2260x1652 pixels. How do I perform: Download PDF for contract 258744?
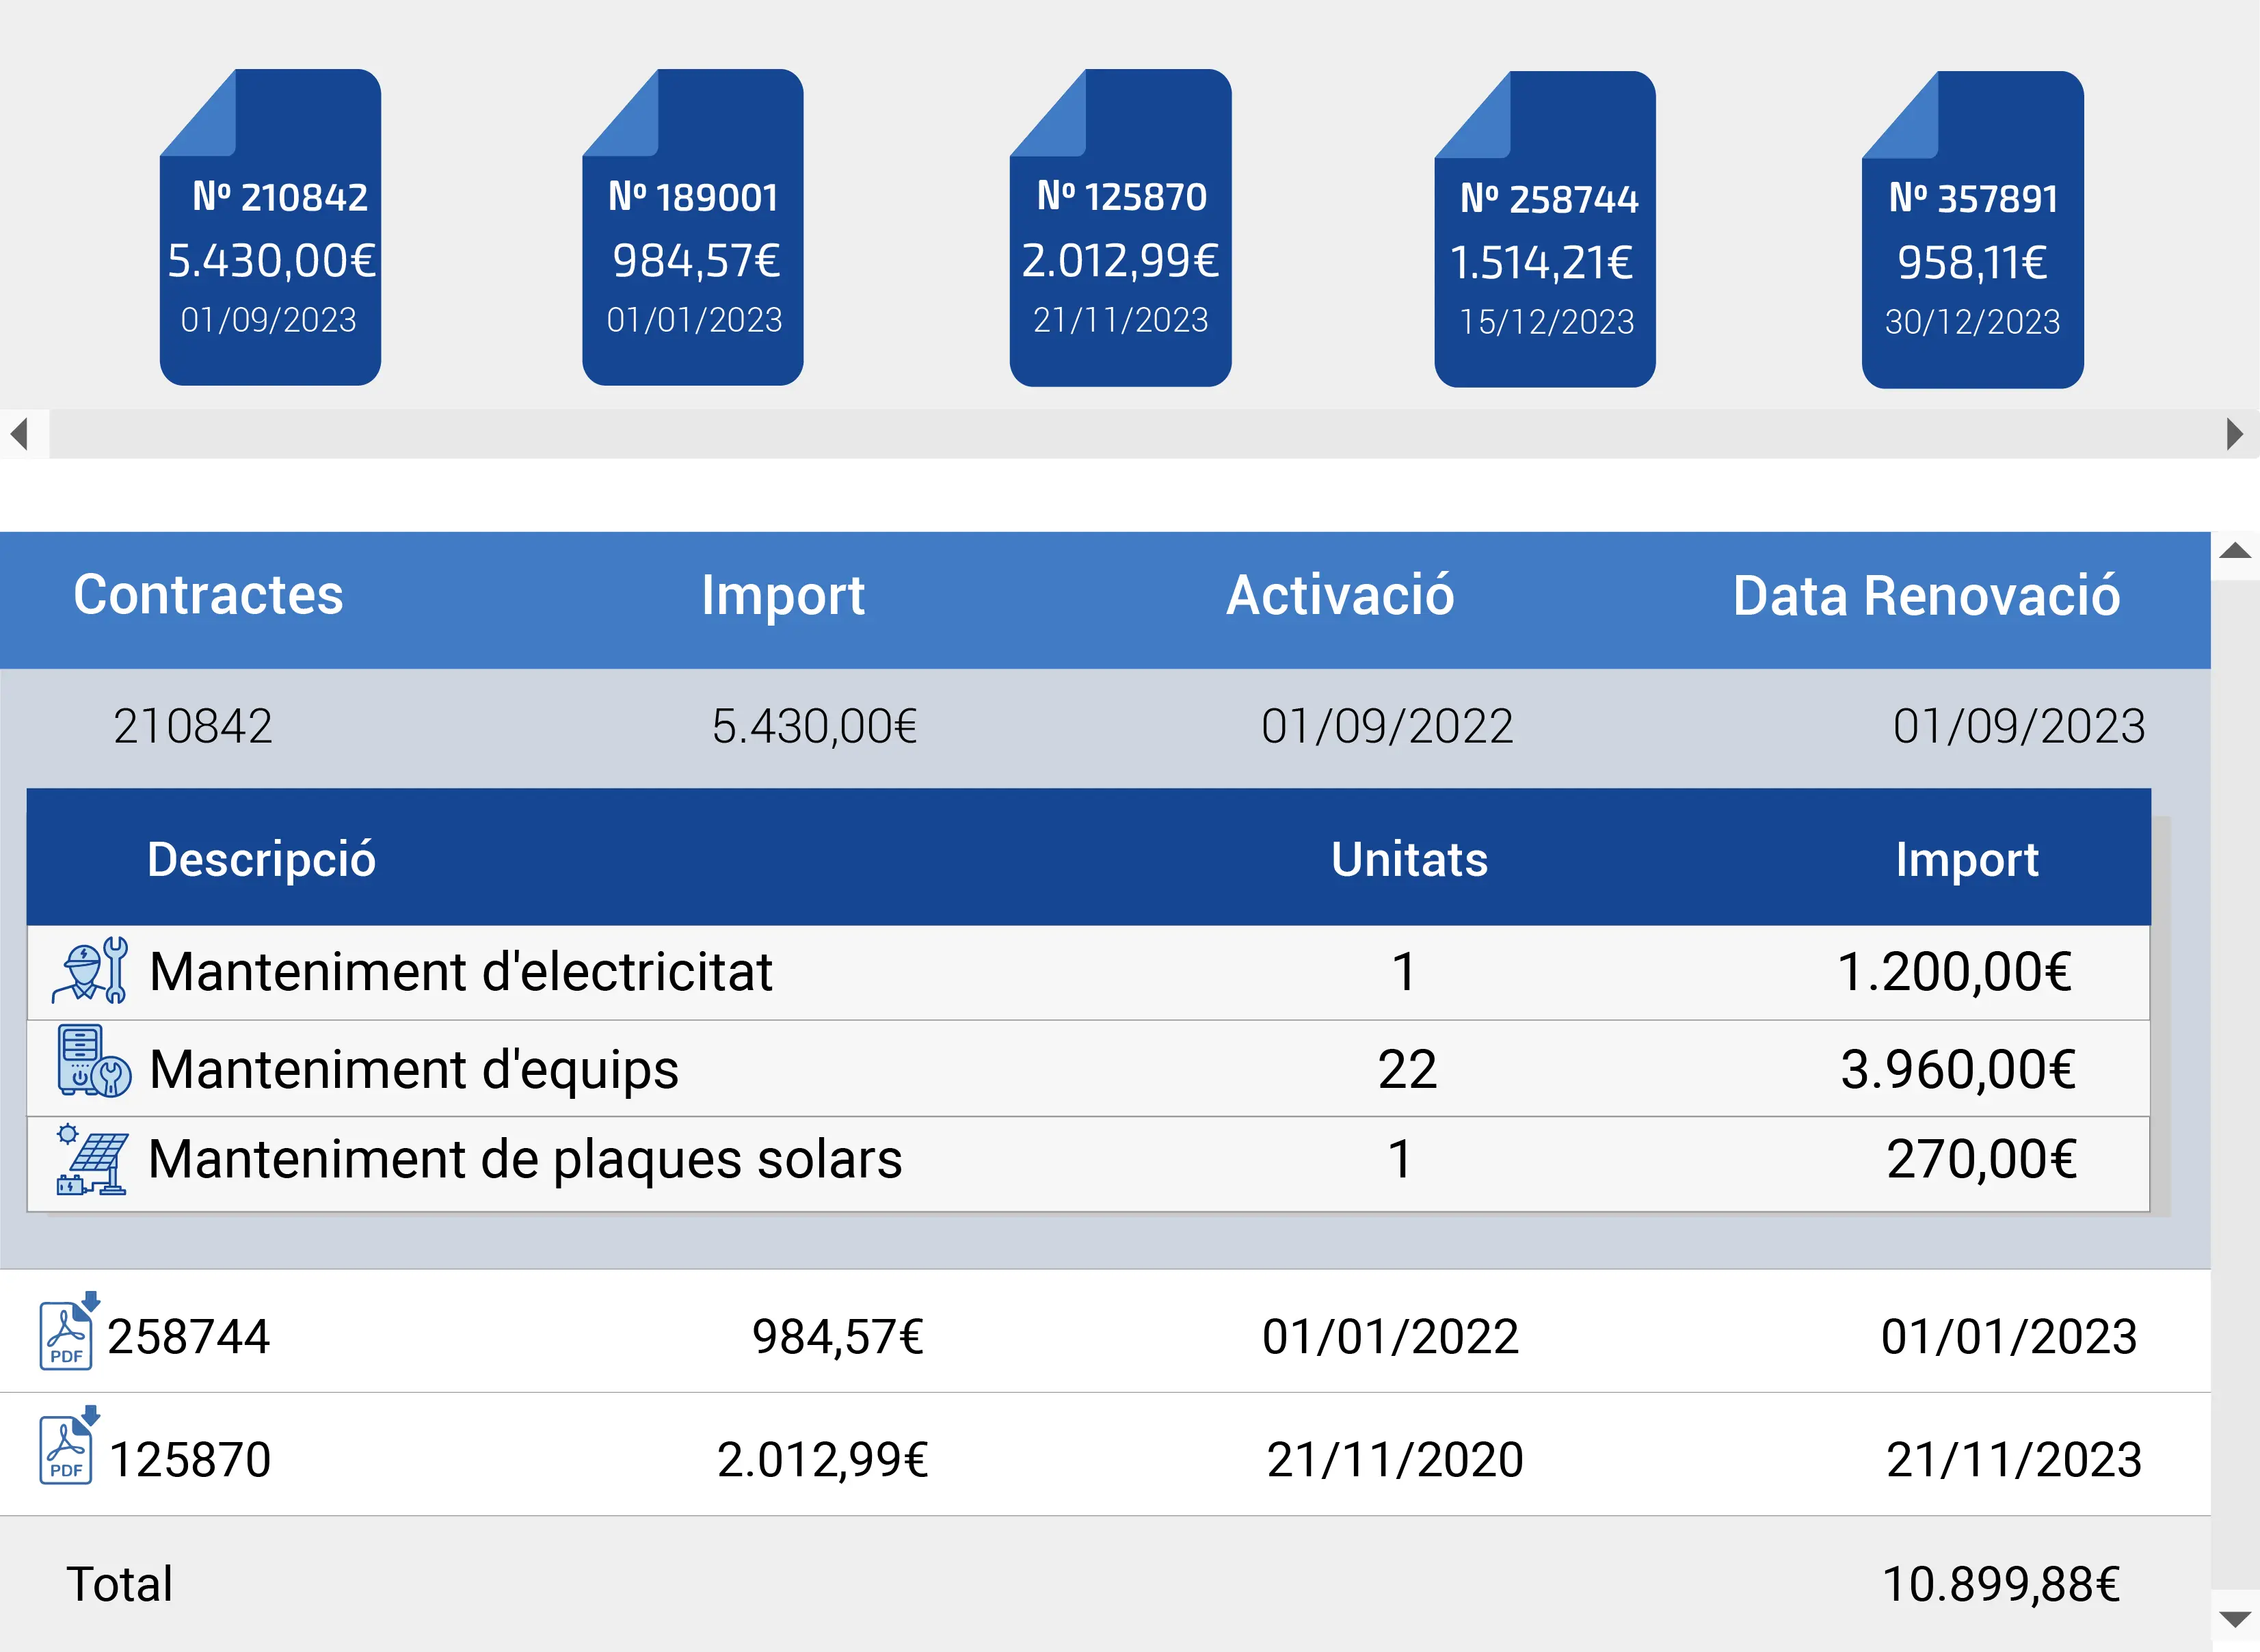coord(69,1330)
